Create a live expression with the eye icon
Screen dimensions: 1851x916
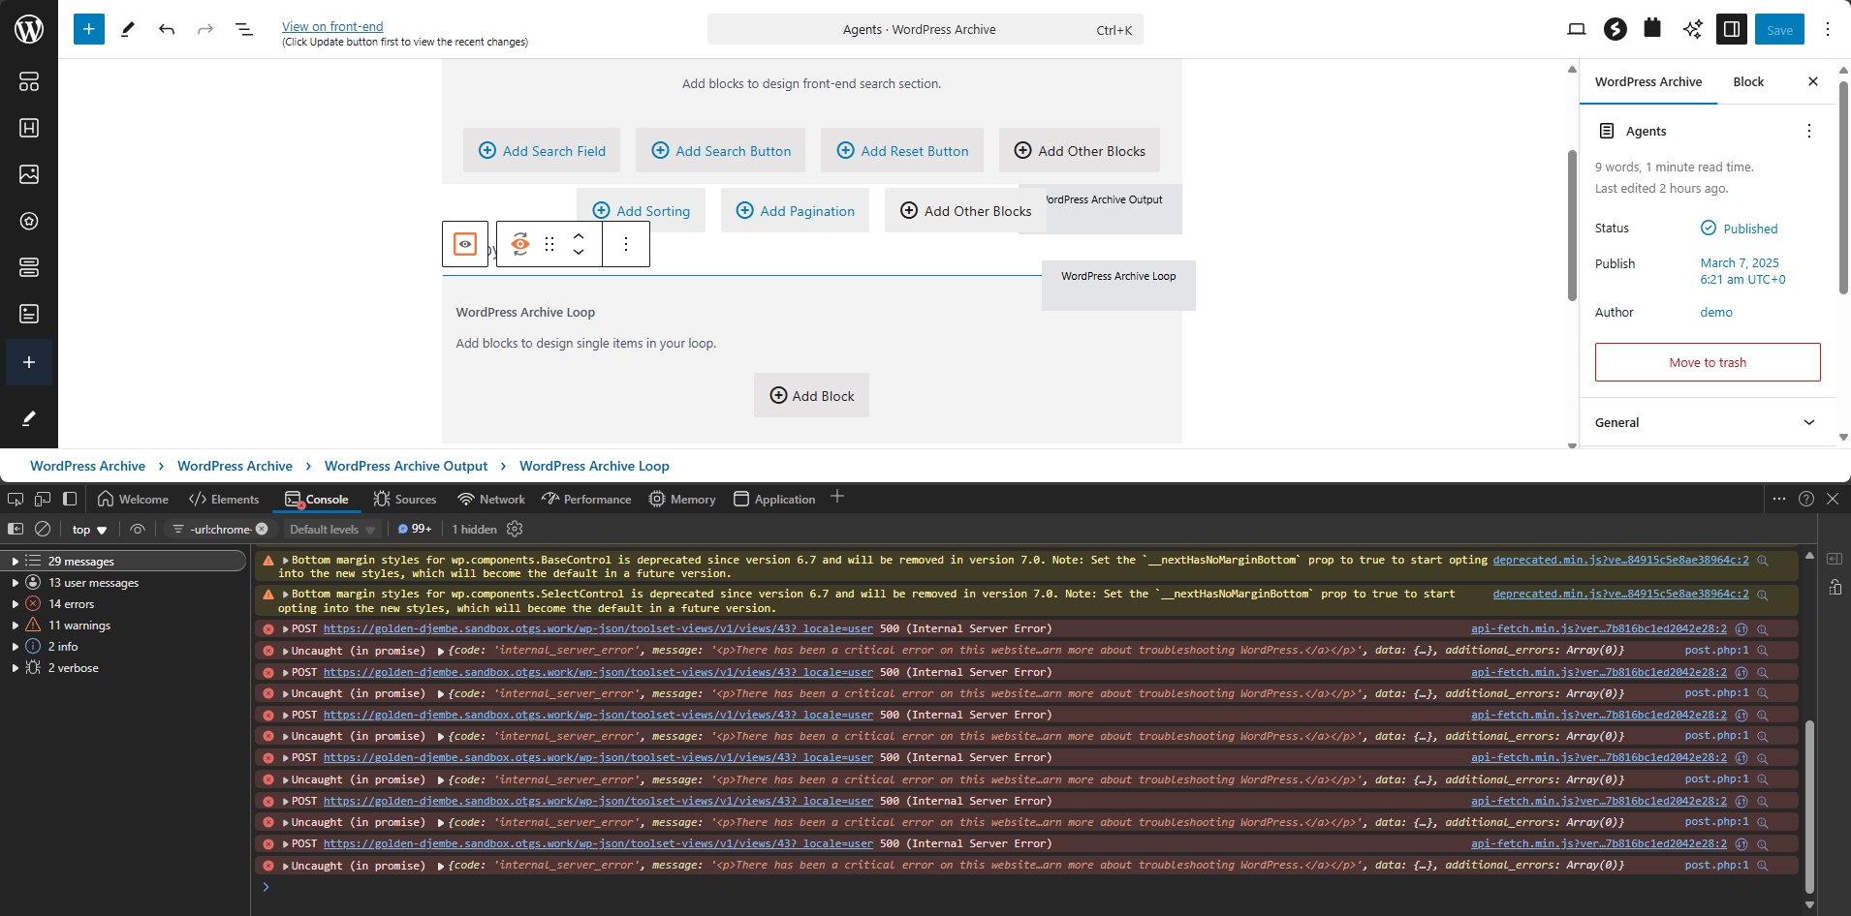pos(138,529)
